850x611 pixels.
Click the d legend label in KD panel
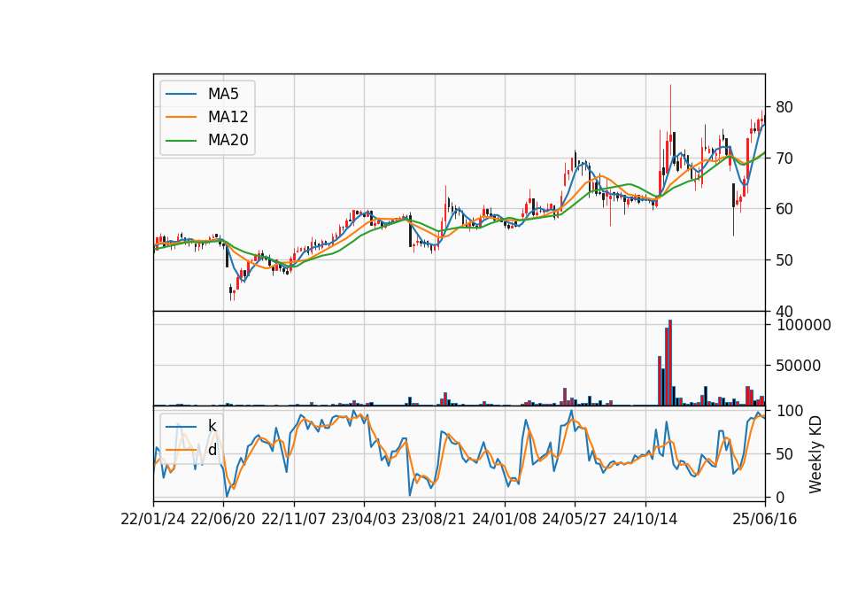pyautogui.click(x=212, y=450)
